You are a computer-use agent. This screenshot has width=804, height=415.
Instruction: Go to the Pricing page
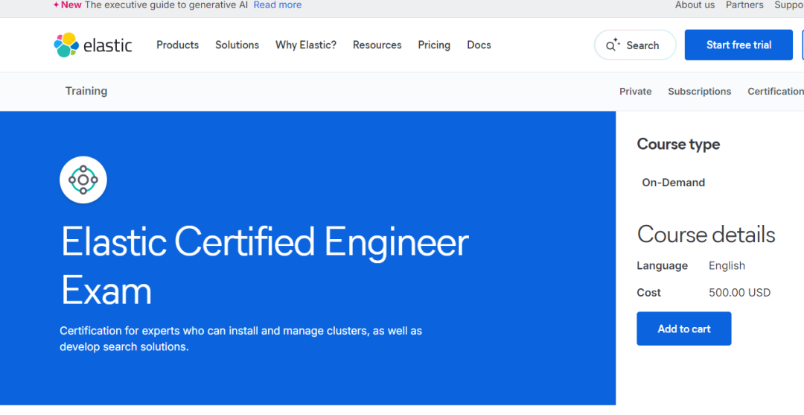[434, 45]
